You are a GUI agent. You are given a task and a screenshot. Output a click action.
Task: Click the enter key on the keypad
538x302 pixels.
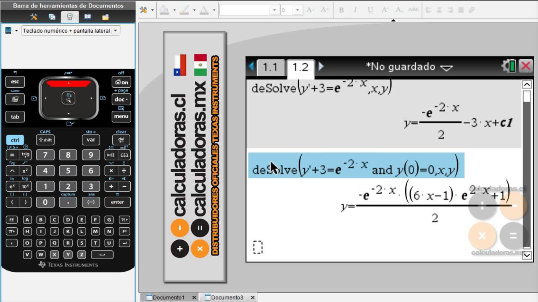click(118, 202)
